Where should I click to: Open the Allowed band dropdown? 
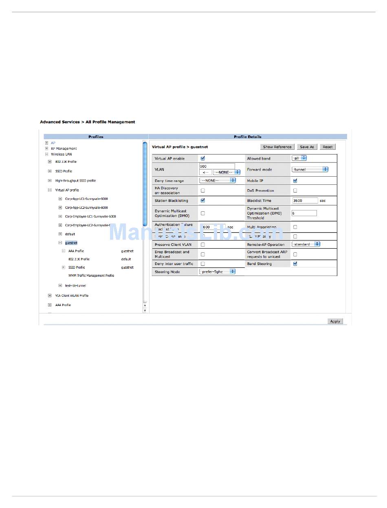coord(299,158)
